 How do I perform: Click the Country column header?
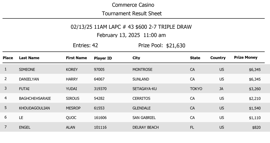pos(218,58)
